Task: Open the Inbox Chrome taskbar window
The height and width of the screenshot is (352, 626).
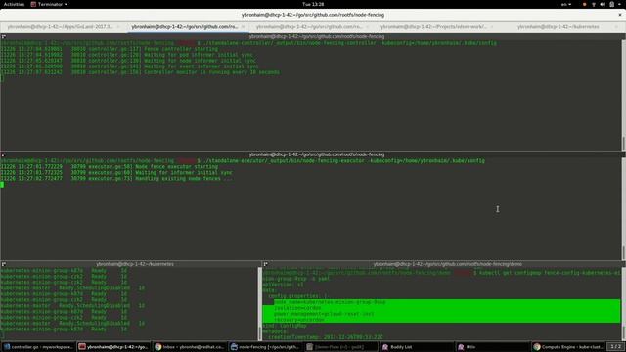Action: point(189,347)
